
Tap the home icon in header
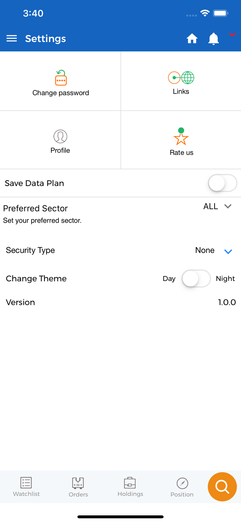[192, 38]
